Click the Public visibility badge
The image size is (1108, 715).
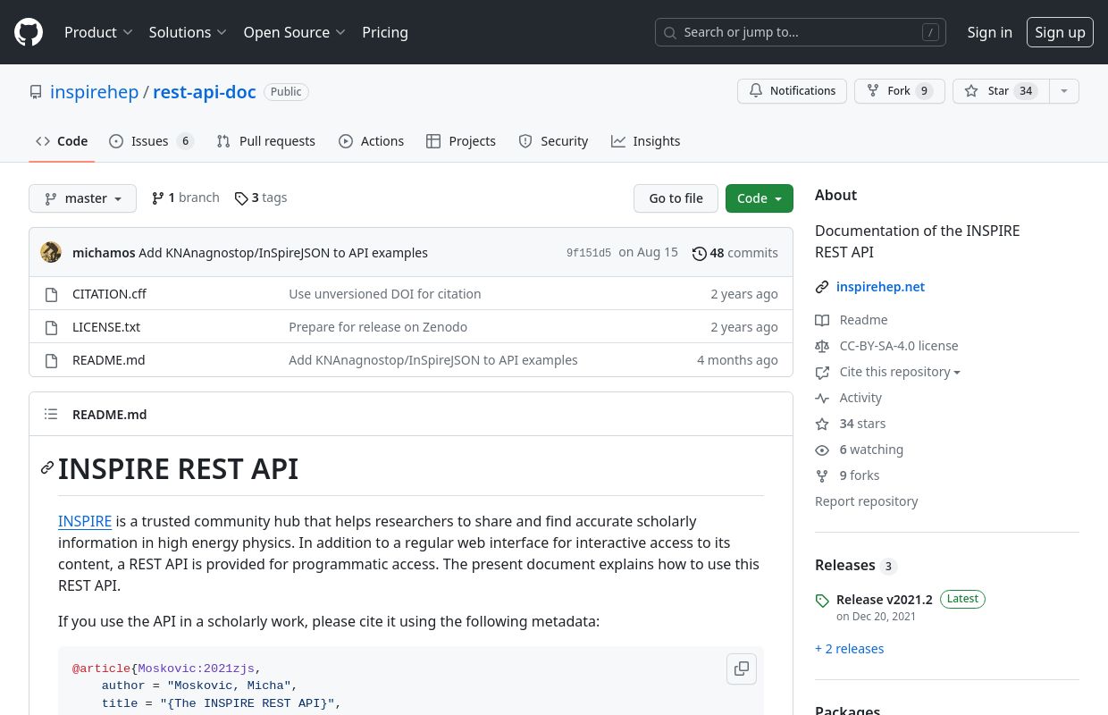click(x=286, y=92)
